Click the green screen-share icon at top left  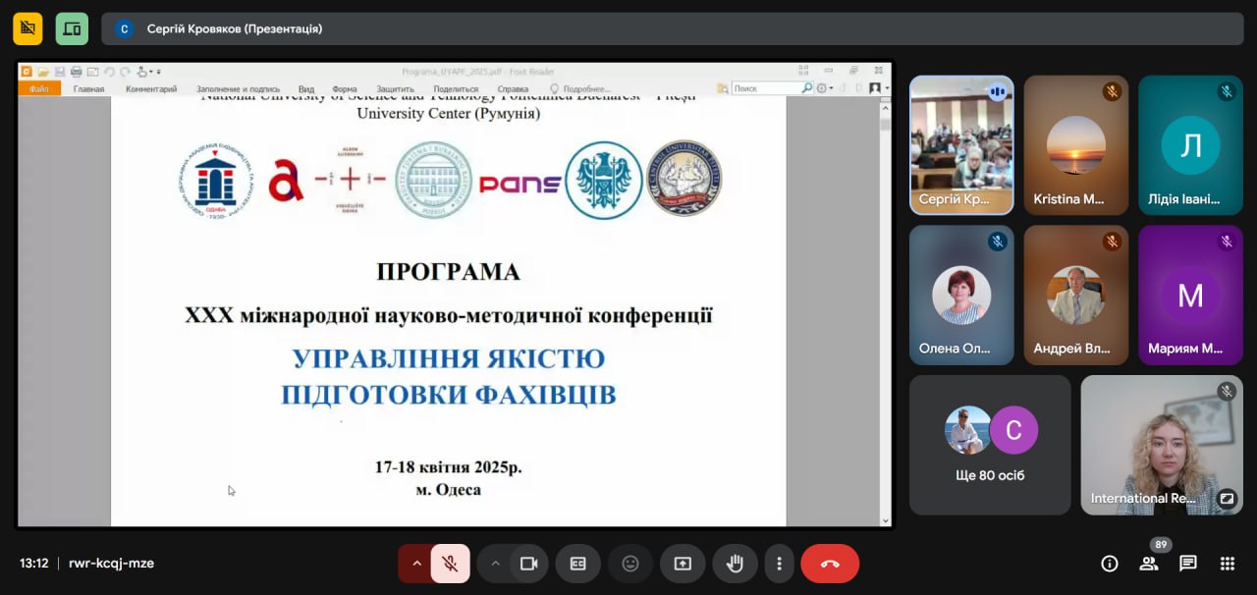(72, 28)
